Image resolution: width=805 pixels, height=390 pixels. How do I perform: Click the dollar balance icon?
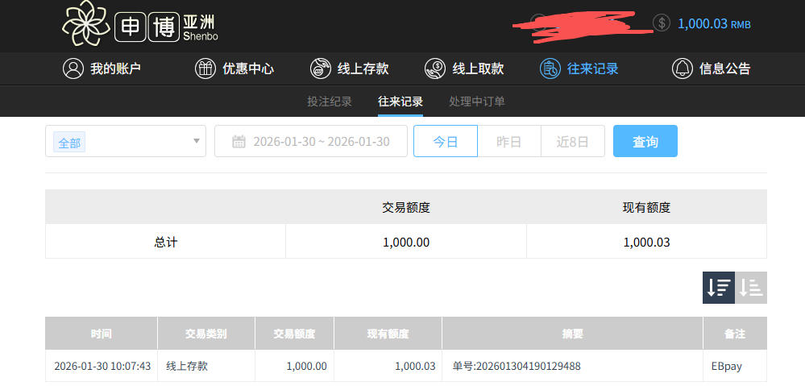pos(662,23)
